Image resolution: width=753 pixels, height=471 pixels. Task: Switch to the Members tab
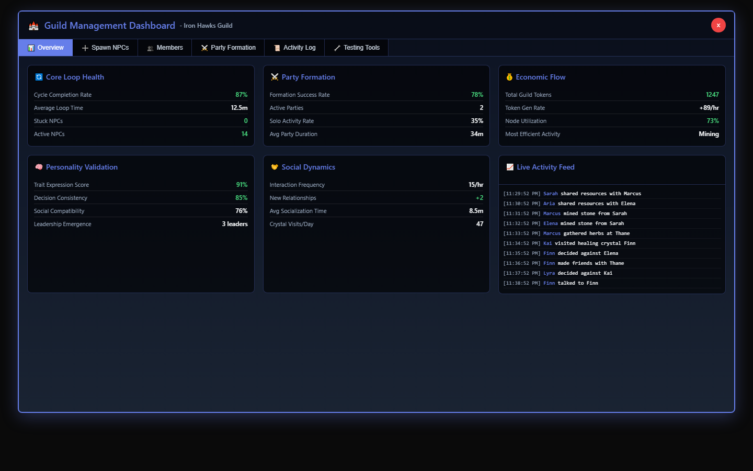pos(165,48)
